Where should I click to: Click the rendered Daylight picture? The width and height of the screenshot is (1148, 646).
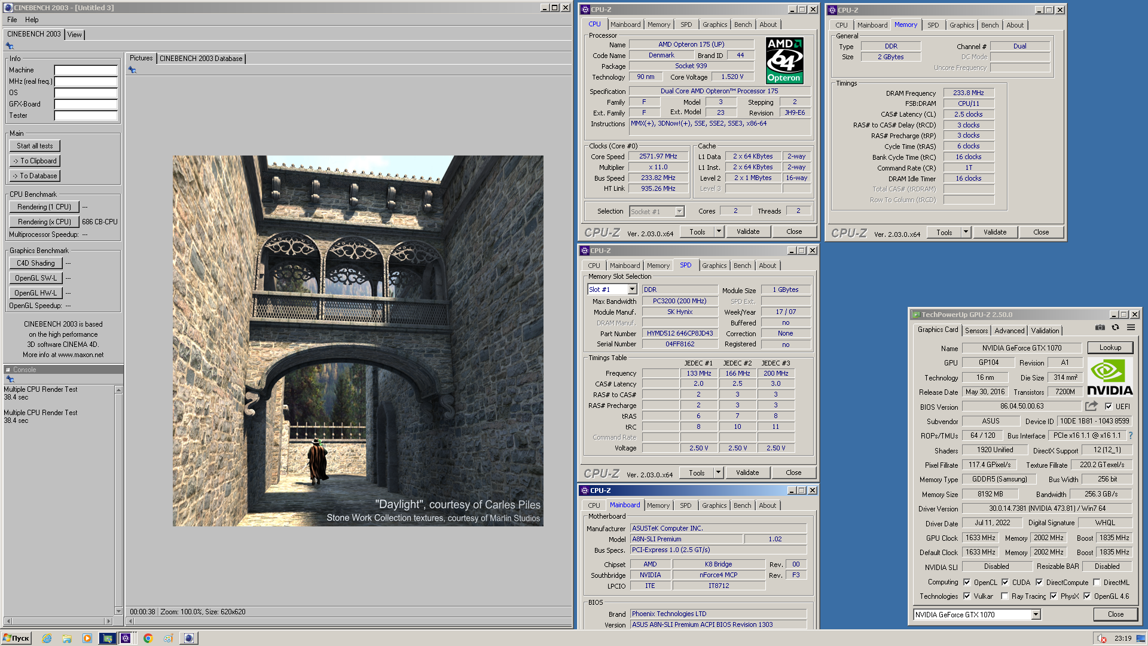point(358,341)
